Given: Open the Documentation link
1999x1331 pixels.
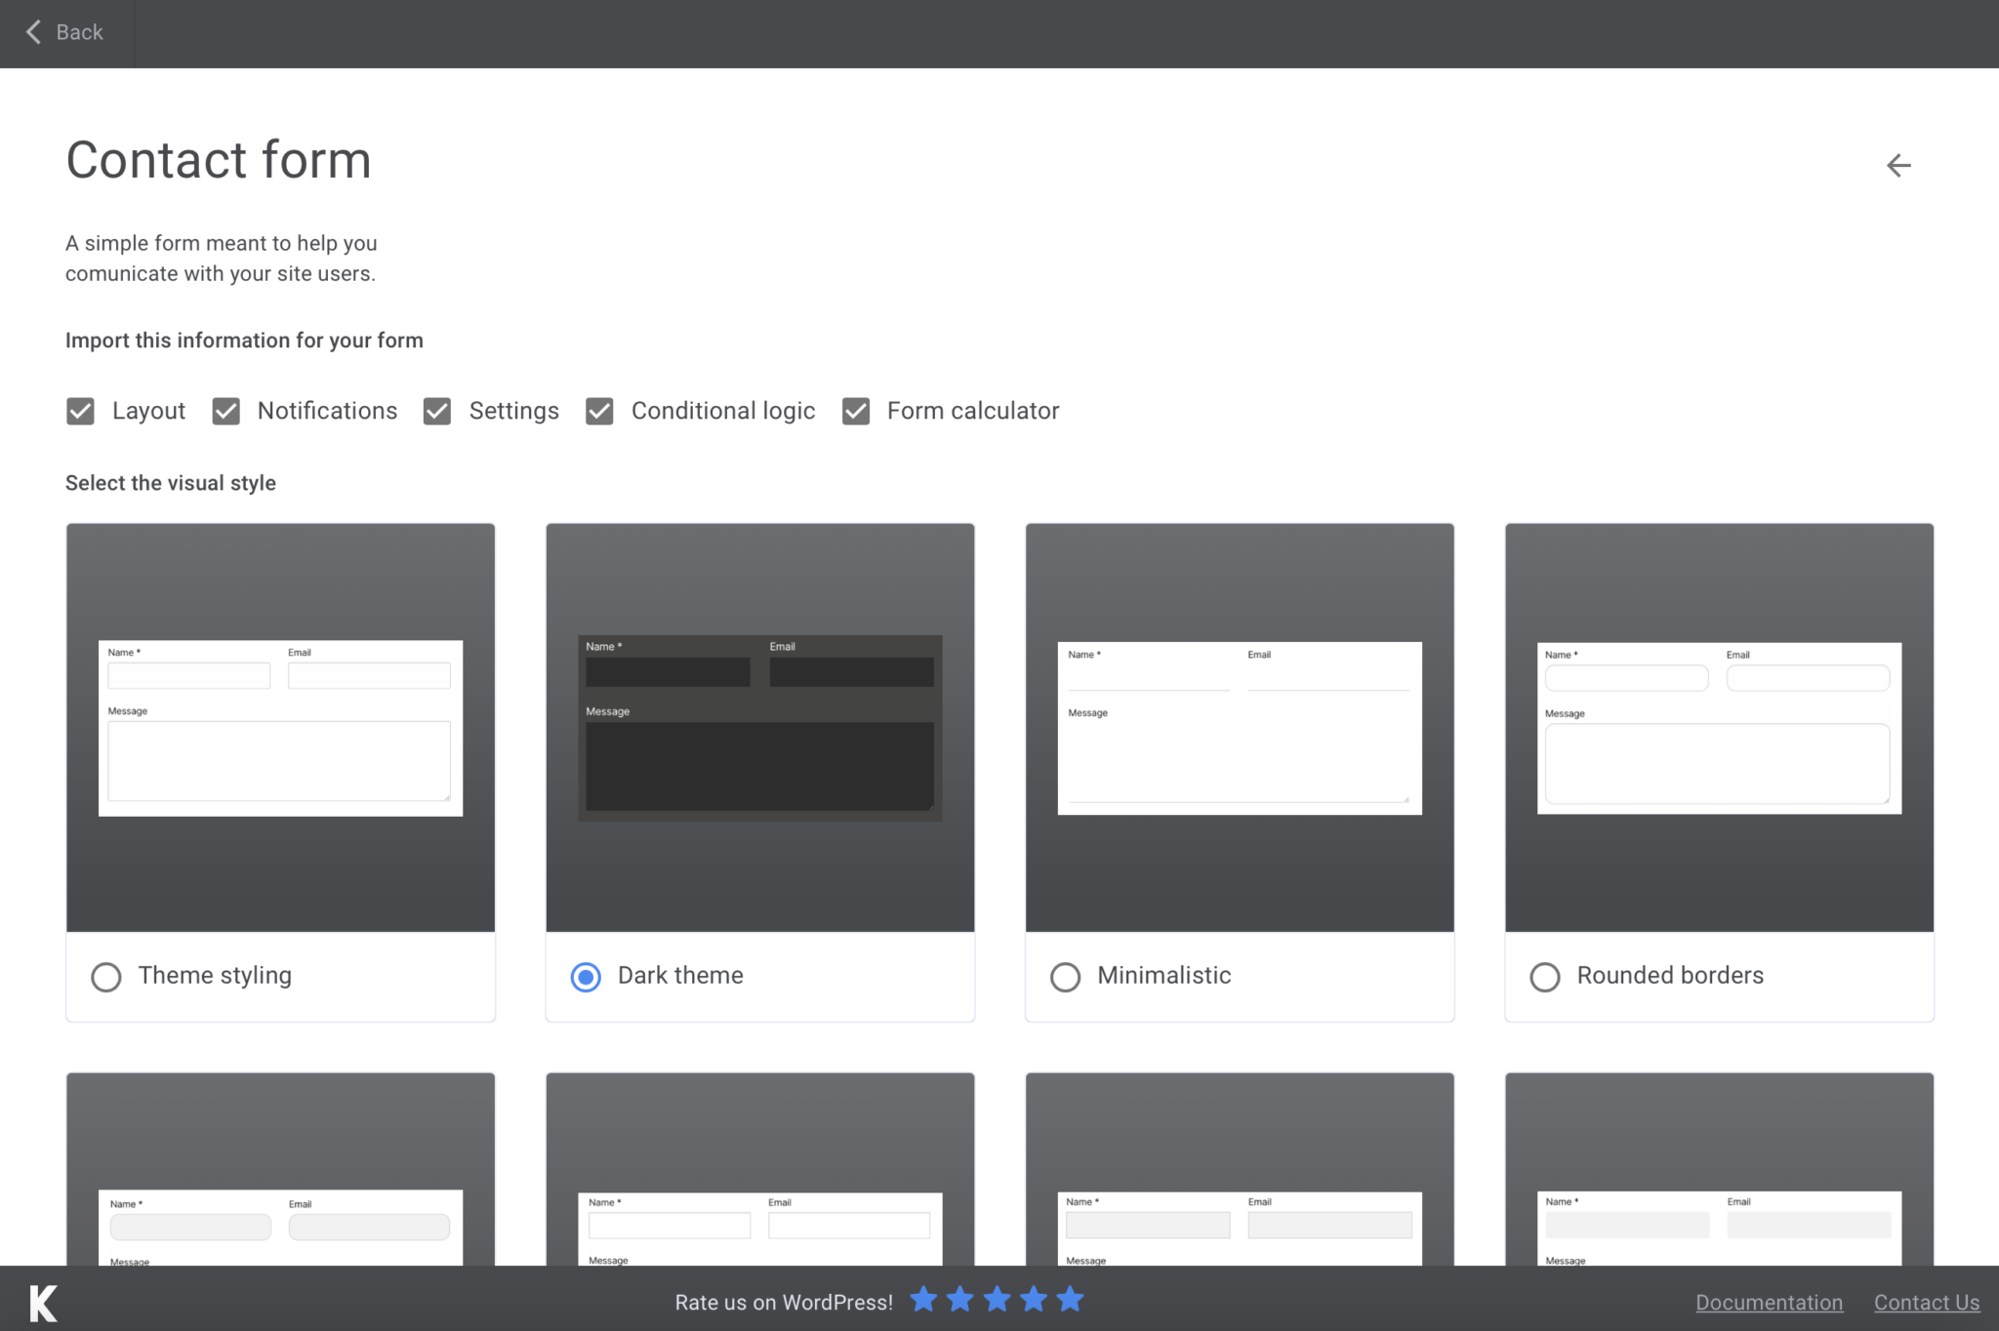Looking at the screenshot, I should [1769, 1302].
